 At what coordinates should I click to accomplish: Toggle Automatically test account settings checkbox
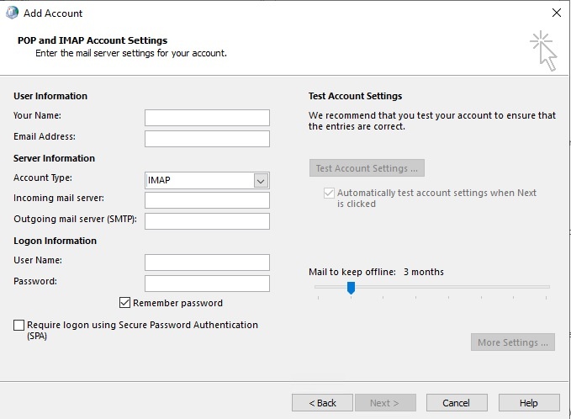tap(329, 193)
